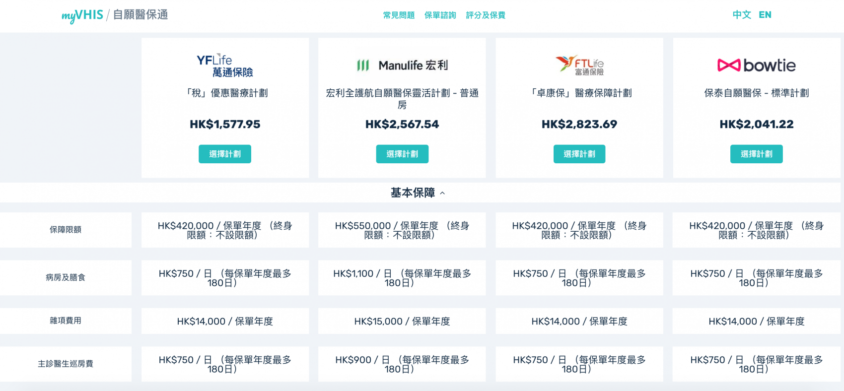Click the Bowtie logo

pyautogui.click(x=757, y=65)
